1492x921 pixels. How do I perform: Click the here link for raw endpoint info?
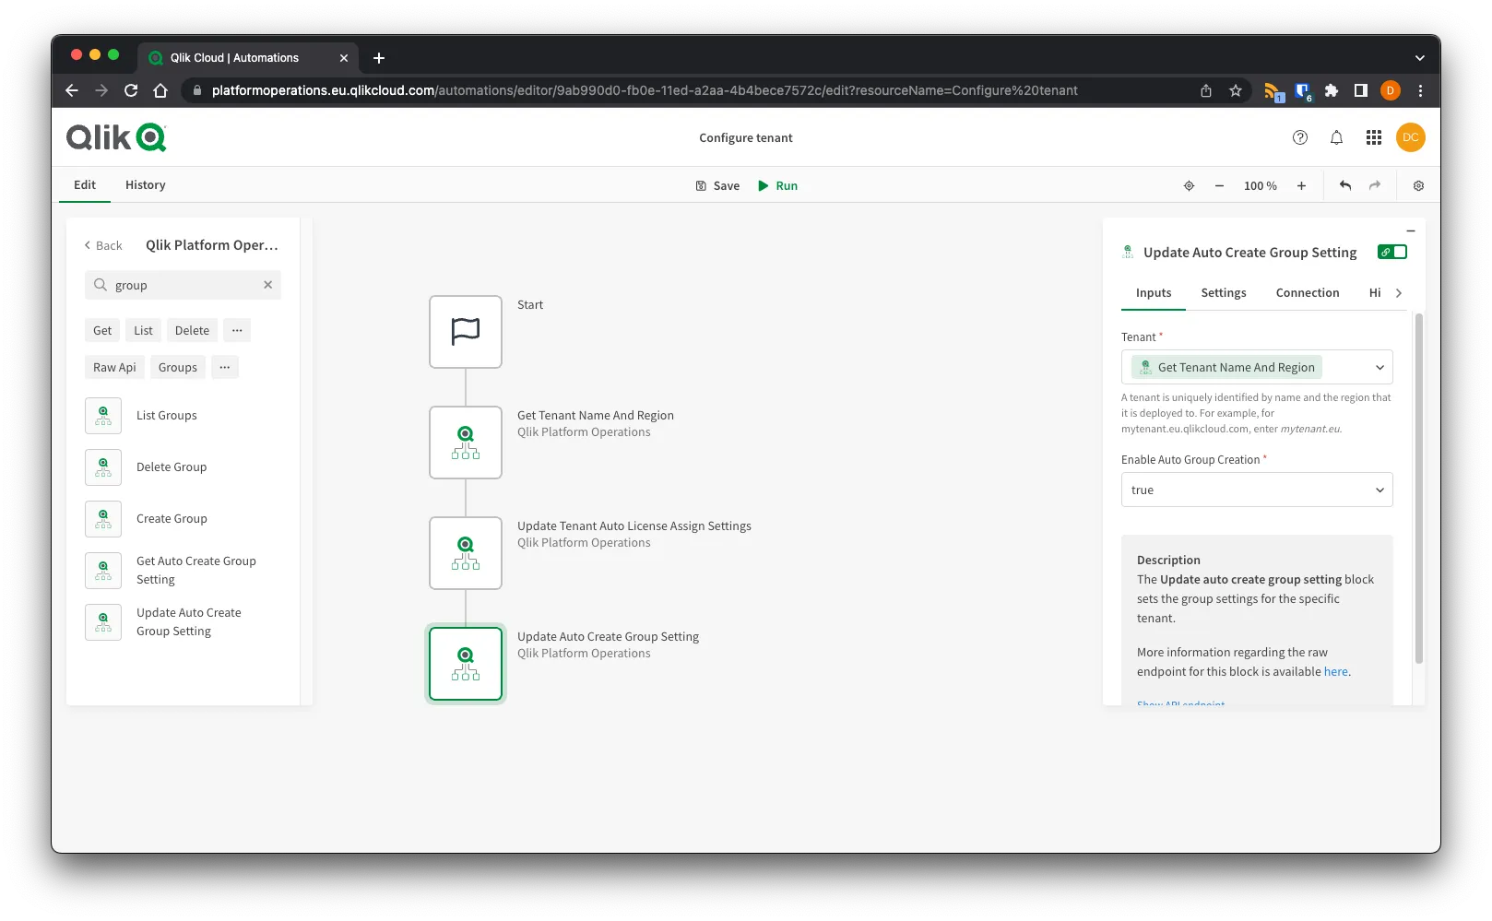point(1335,671)
